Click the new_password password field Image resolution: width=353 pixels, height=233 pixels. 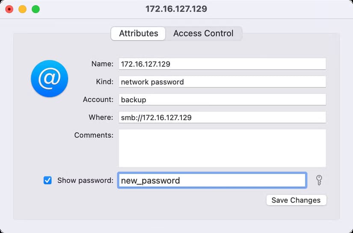pos(212,180)
